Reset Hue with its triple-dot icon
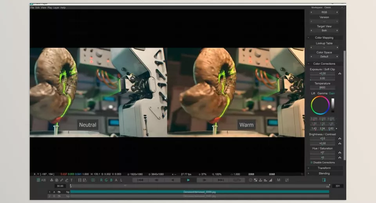Screen dimensions: 376x203 tap(340, 152)
